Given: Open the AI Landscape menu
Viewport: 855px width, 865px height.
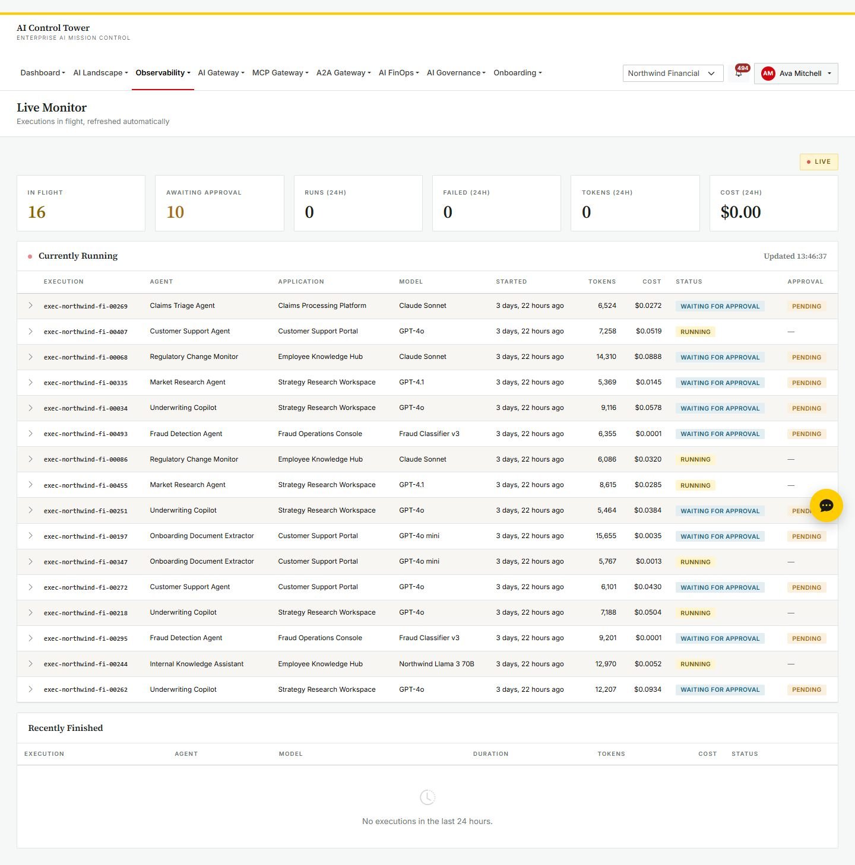Looking at the screenshot, I should click(x=100, y=73).
